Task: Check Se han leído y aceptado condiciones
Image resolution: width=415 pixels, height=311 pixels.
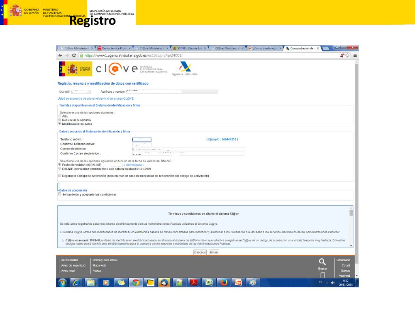Action: (60, 194)
